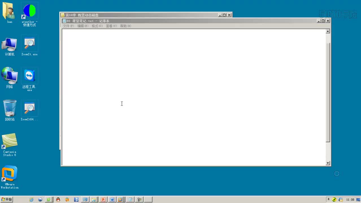Open the 文件(F) menu in Notepad
Image resolution: width=361 pixels, height=203 pixels.
[68, 26]
